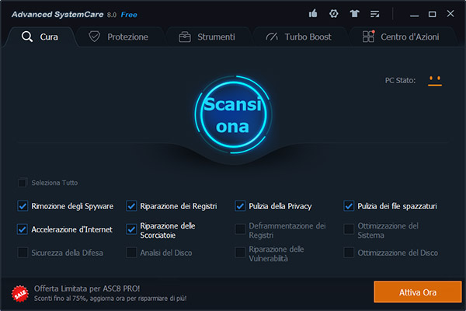Enable Ottimizzazione del Sistema checkbox
Screen dimensions: 466x311
349,229
